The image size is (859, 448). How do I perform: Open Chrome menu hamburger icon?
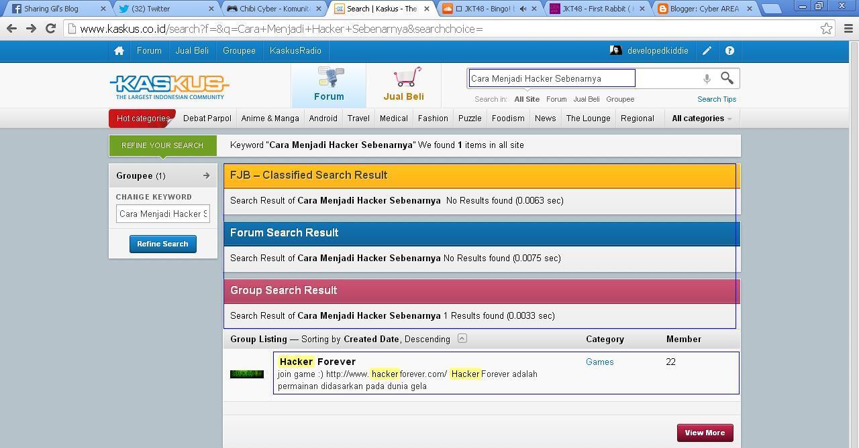pos(848,29)
